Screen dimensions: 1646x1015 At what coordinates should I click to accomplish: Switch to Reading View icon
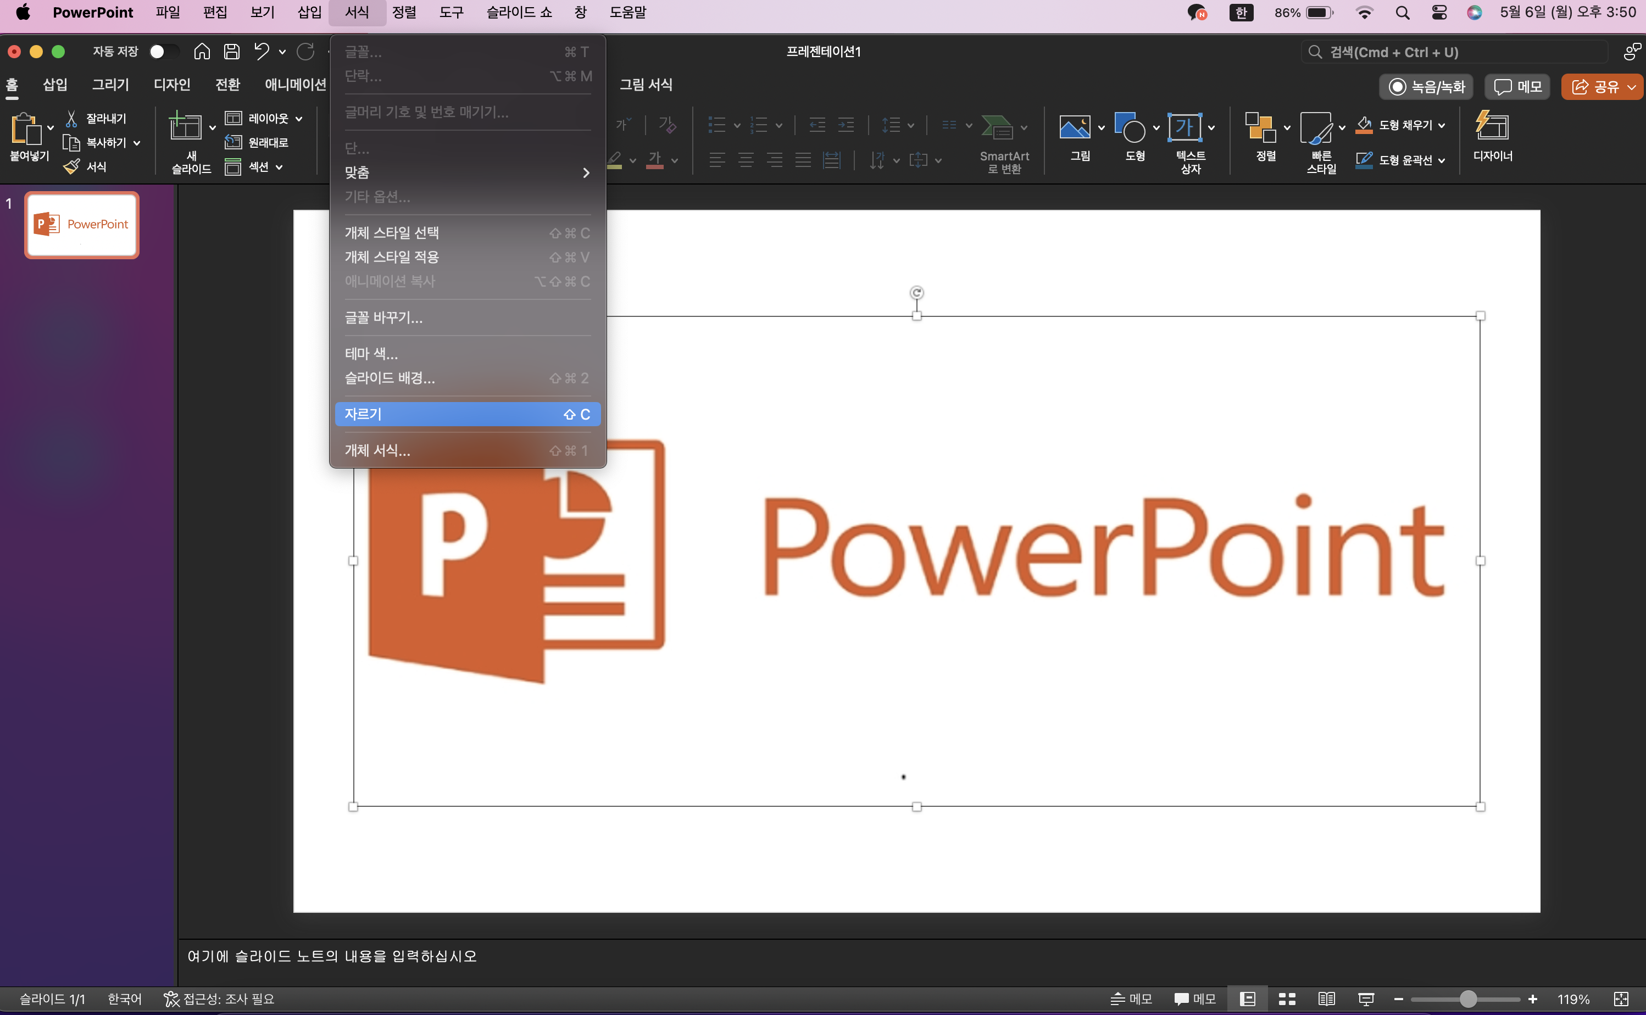[x=1326, y=999]
